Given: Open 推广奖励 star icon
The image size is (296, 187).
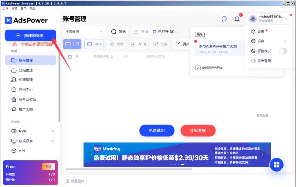Looking at the screenshot, I should tap(14, 109).
